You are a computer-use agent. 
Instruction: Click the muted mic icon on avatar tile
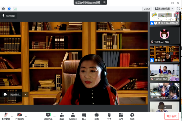click(152, 42)
